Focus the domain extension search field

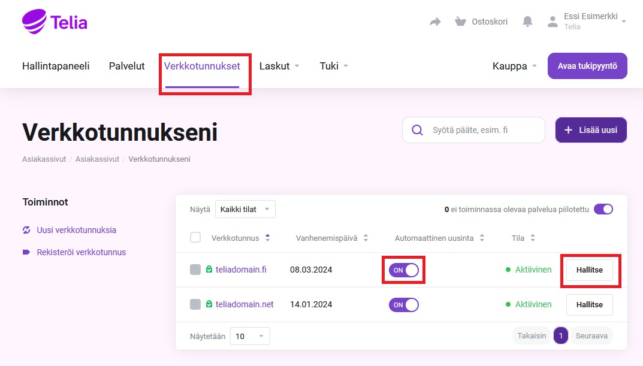[473, 130]
